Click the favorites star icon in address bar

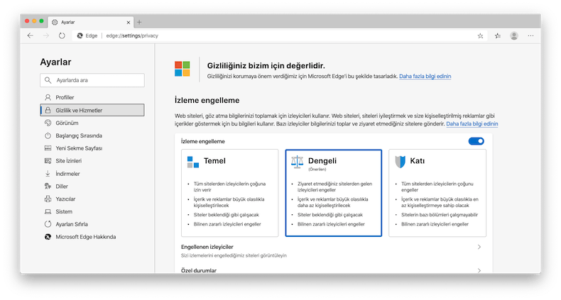[481, 35]
